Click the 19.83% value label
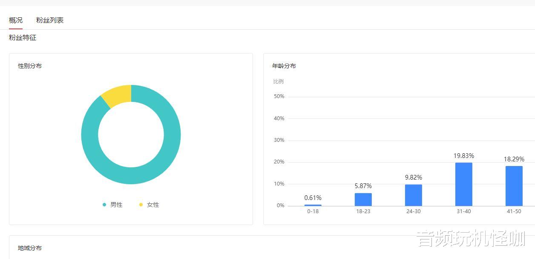Screen dimensions: 535x259 tap(463, 156)
